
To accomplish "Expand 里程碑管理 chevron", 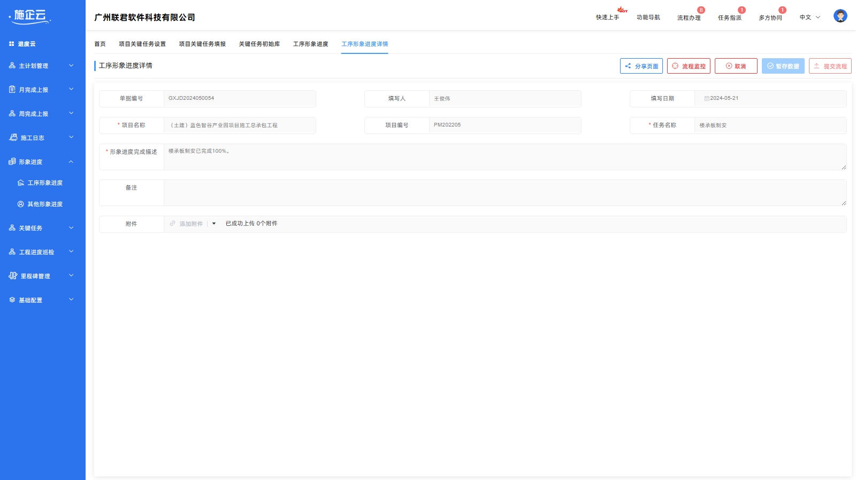I will tap(71, 276).
